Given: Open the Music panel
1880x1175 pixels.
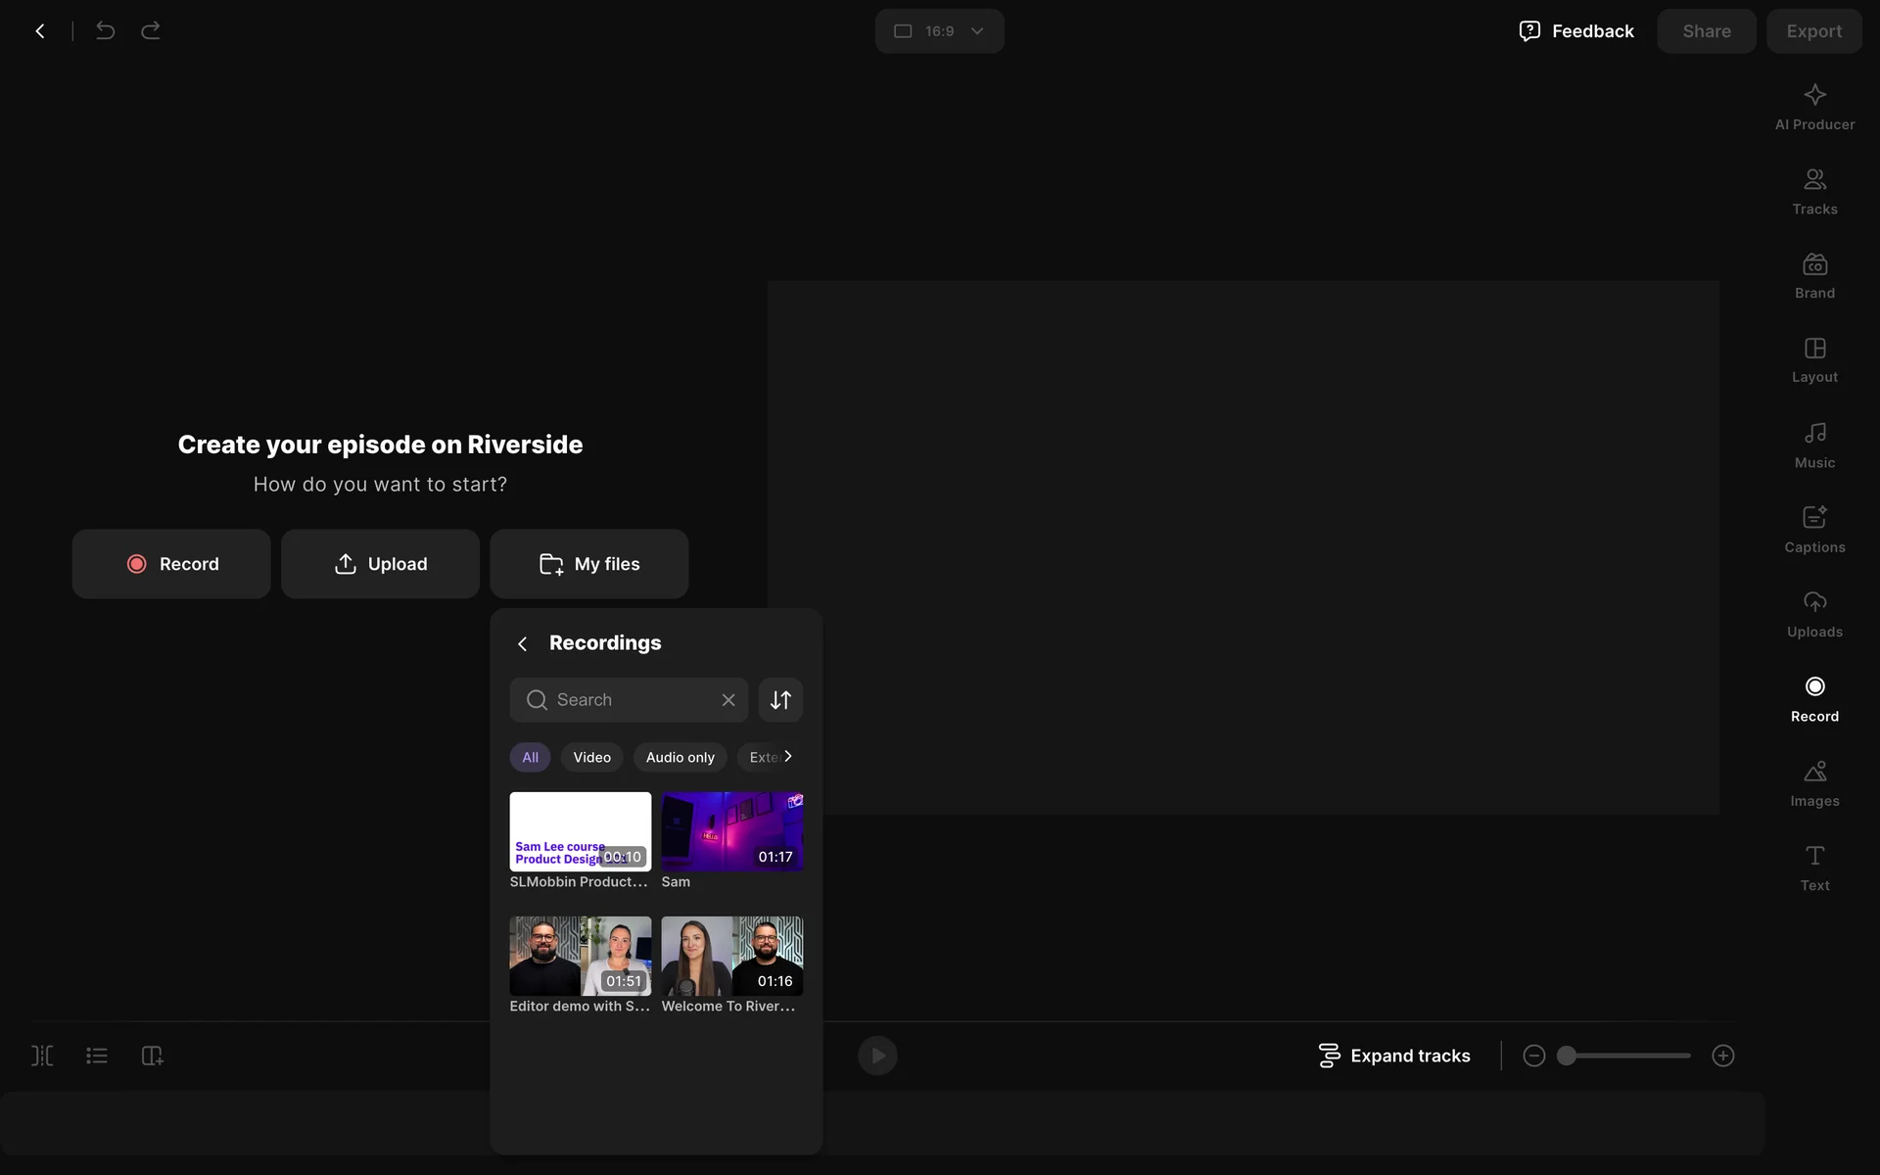Looking at the screenshot, I should coord(1814,446).
